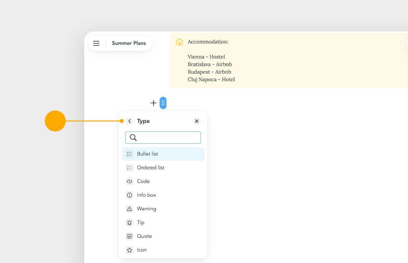This screenshot has width=408, height=263.
Task: Select the Ordered list icon
Action: pos(130,168)
